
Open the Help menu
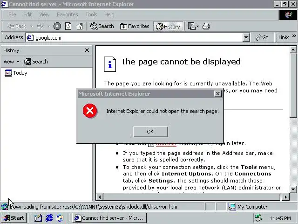click(109, 14)
